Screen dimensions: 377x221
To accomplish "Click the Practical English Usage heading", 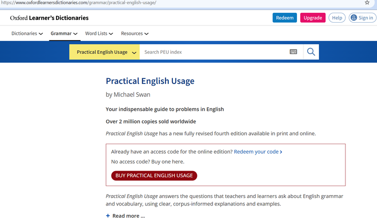I will coord(150,81).
